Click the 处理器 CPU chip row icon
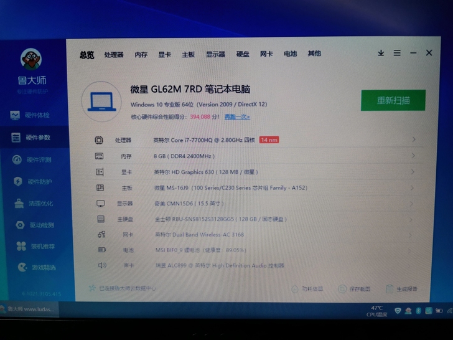 (99, 140)
